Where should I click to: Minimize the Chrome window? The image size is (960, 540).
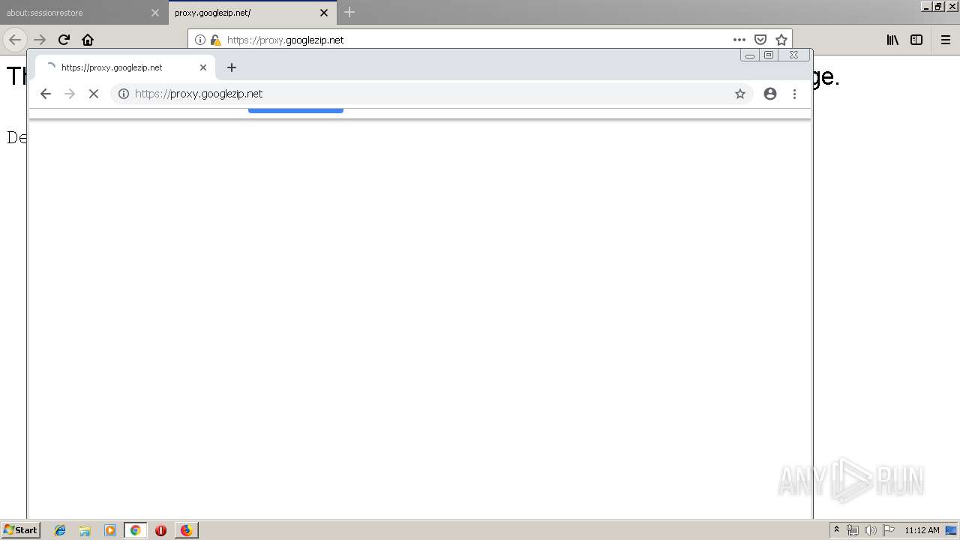coord(749,55)
